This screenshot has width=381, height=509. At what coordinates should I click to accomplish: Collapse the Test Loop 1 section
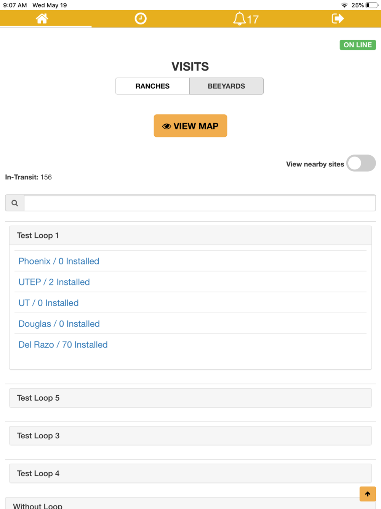[x=190, y=235]
